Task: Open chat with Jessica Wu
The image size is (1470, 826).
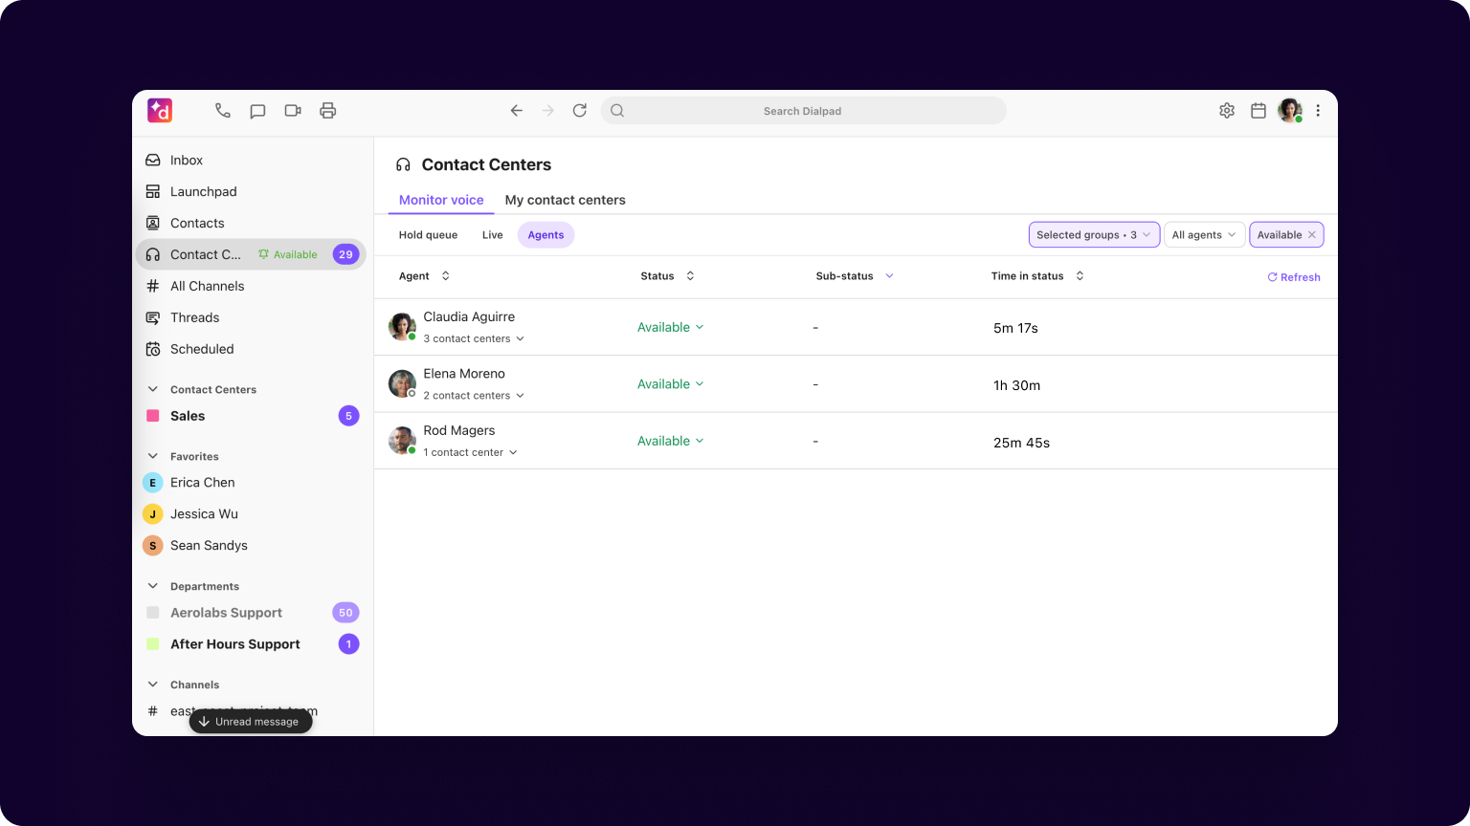Action: (249, 514)
